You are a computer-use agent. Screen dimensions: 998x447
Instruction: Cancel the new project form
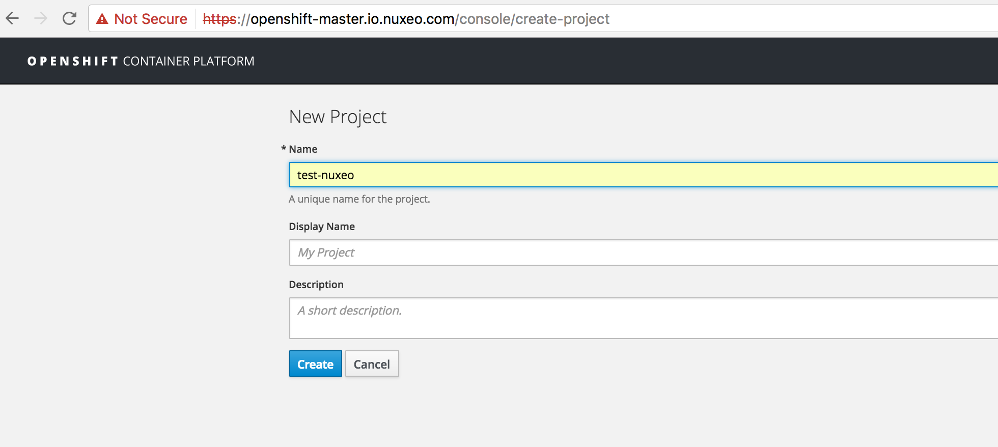(x=372, y=364)
